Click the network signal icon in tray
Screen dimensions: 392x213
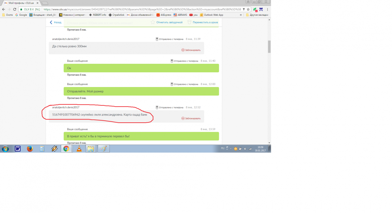click(250, 149)
